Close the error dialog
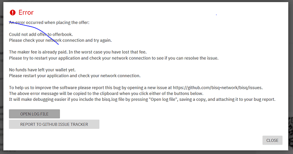The image size is (293, 154). click(x=272, y=140)
